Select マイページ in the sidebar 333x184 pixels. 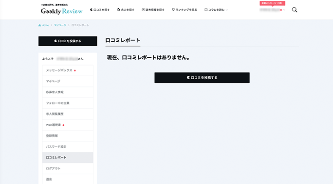click(x=68, y=81)
